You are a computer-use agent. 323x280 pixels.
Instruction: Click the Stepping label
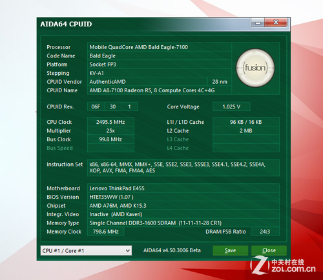pyautogui.click(x=58, y=74)
